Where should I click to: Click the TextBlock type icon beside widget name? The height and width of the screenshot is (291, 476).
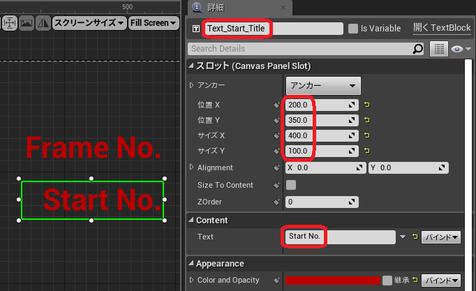point(196,29)
